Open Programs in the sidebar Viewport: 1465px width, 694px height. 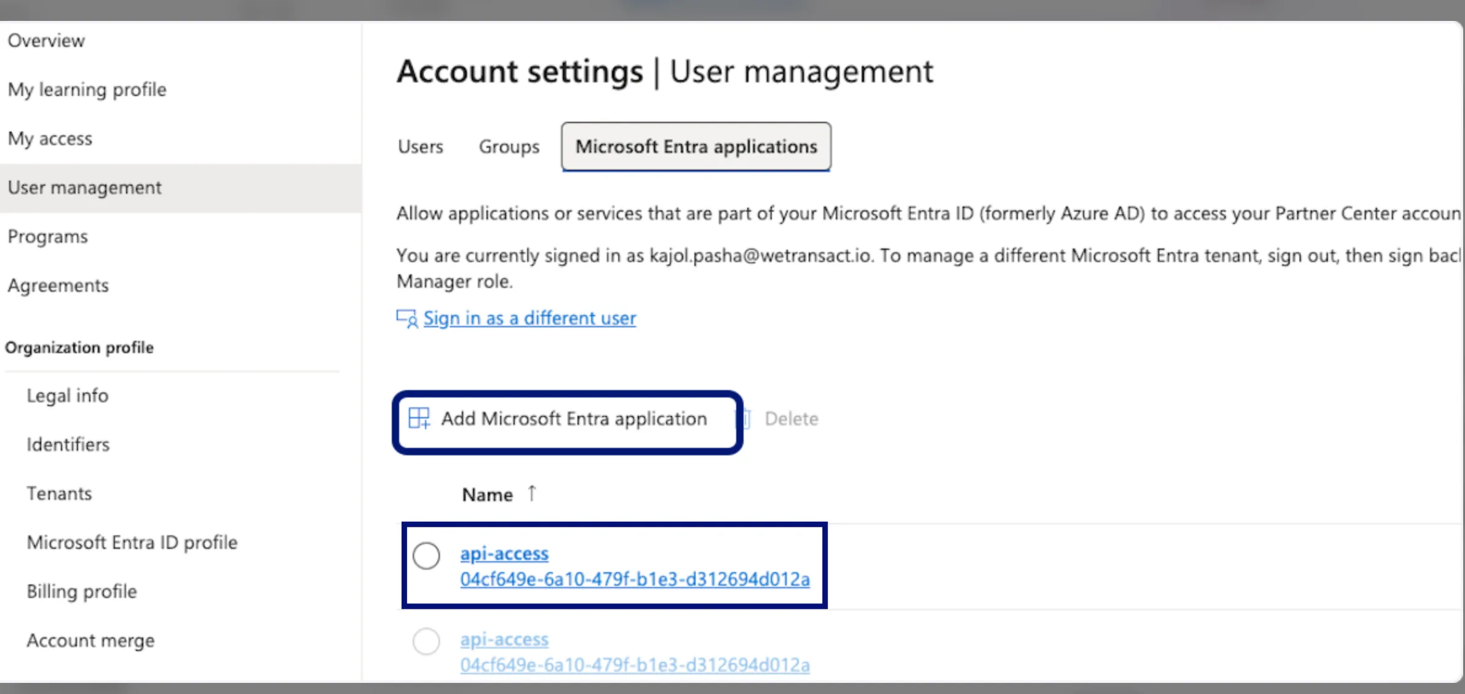click(48, 237)
